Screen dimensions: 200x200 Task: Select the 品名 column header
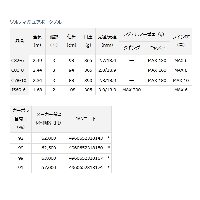(20, 41)
